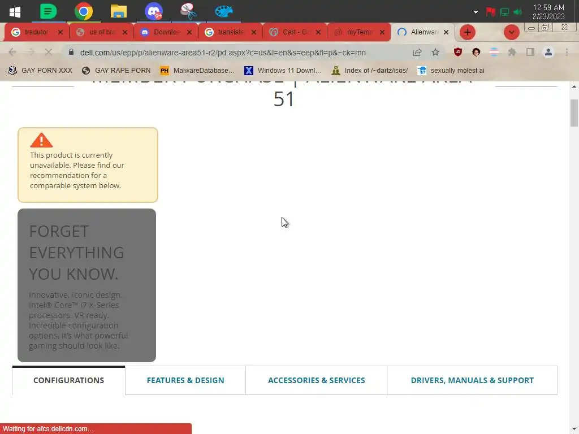Click the product unavailable warning icon
Viewport: 579px width, 434px height.
coord(41,140)
